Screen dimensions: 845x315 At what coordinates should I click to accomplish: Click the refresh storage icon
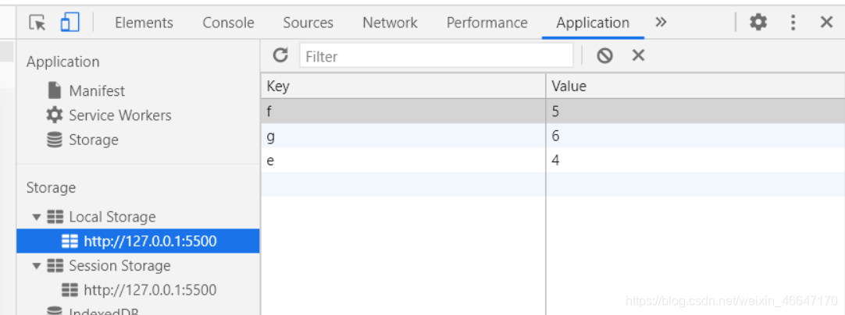pos(280,55)
